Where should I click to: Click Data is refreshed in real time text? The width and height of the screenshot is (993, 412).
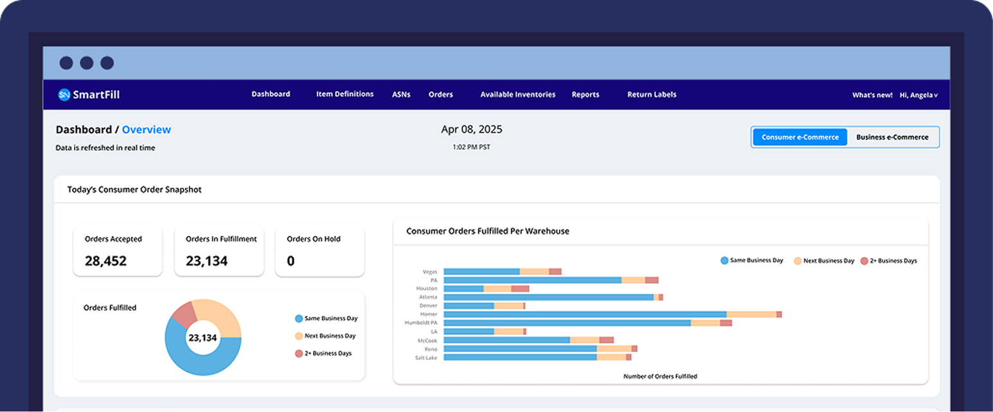pos(105,148)
